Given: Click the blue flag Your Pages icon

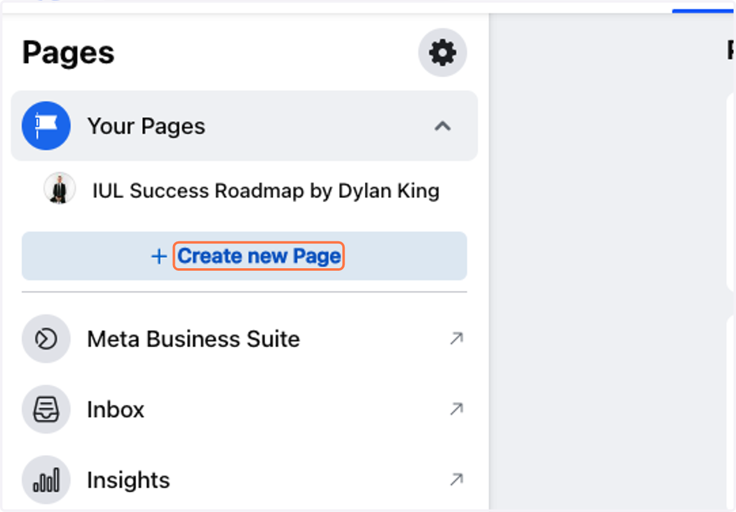Looking at the screenshot, I should coord(46,126).
